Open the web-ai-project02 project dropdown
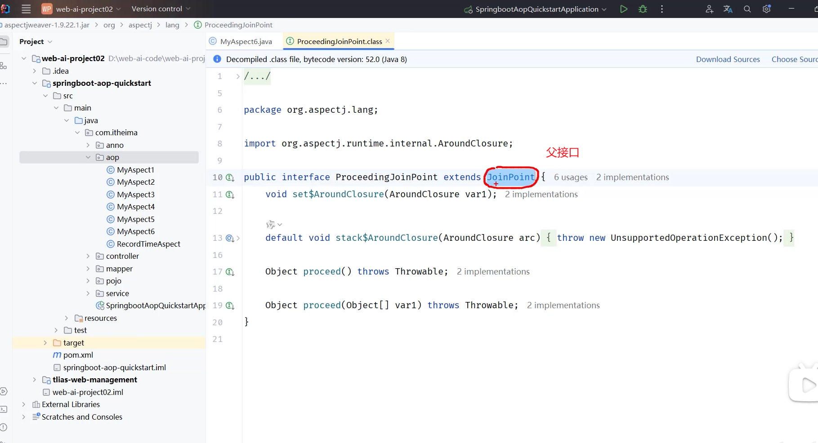The height and width of the screenshot is (443, 818). click(88, 9)
